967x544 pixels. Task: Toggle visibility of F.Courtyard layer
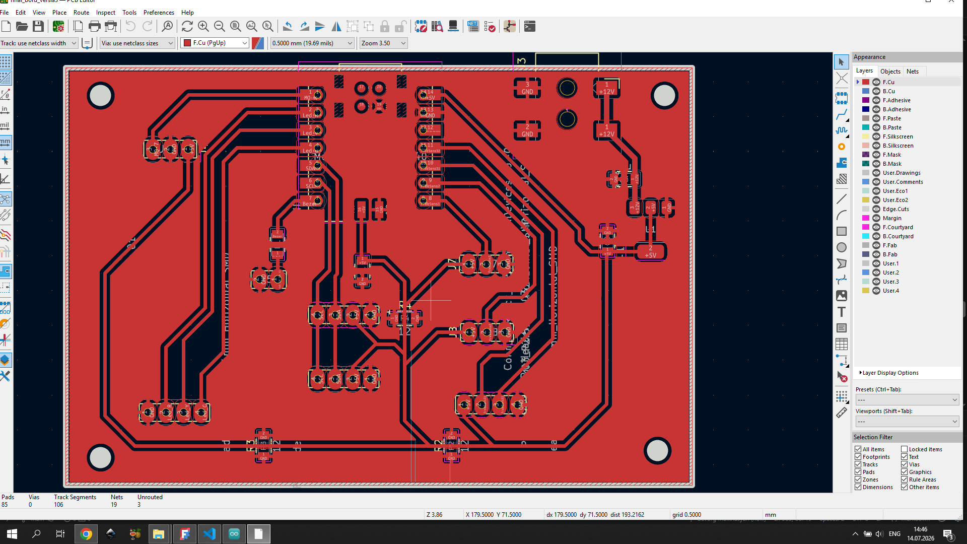(x=876, y=227)
